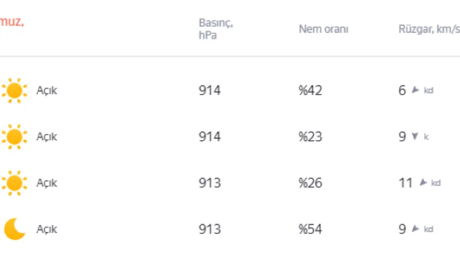Click the wind direction arrow beside 11

point(423,183)
